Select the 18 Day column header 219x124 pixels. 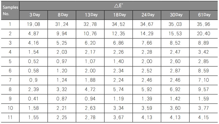[x=119, y=15]
